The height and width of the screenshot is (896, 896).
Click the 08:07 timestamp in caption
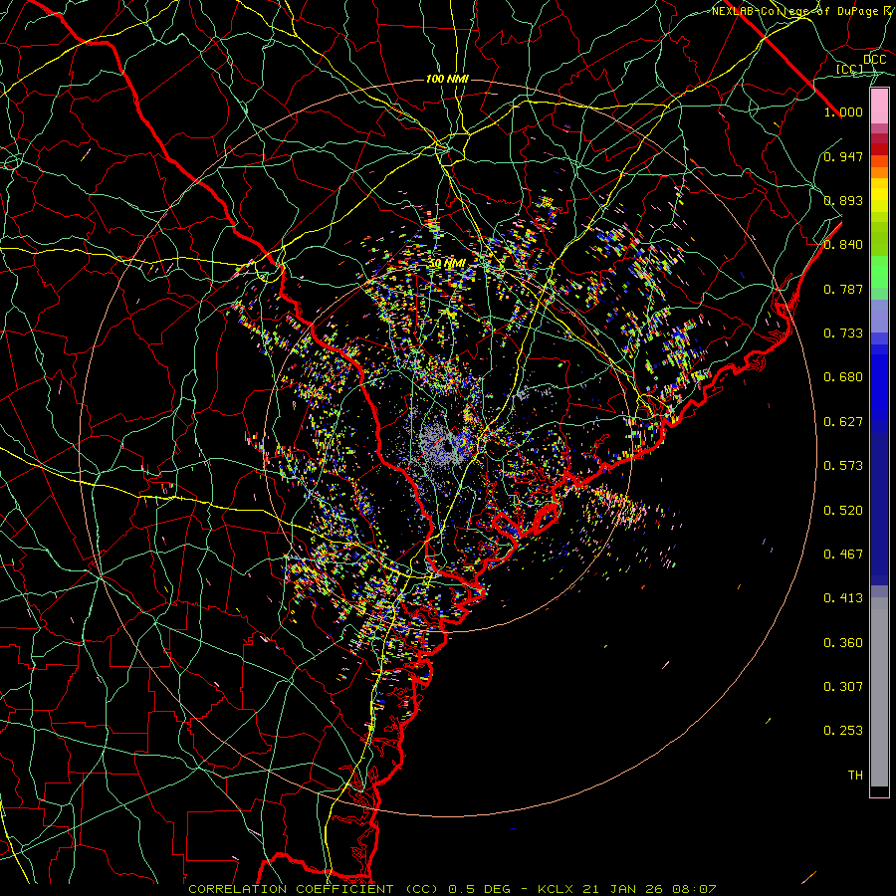pyautogui.click(x=694, y=889)
